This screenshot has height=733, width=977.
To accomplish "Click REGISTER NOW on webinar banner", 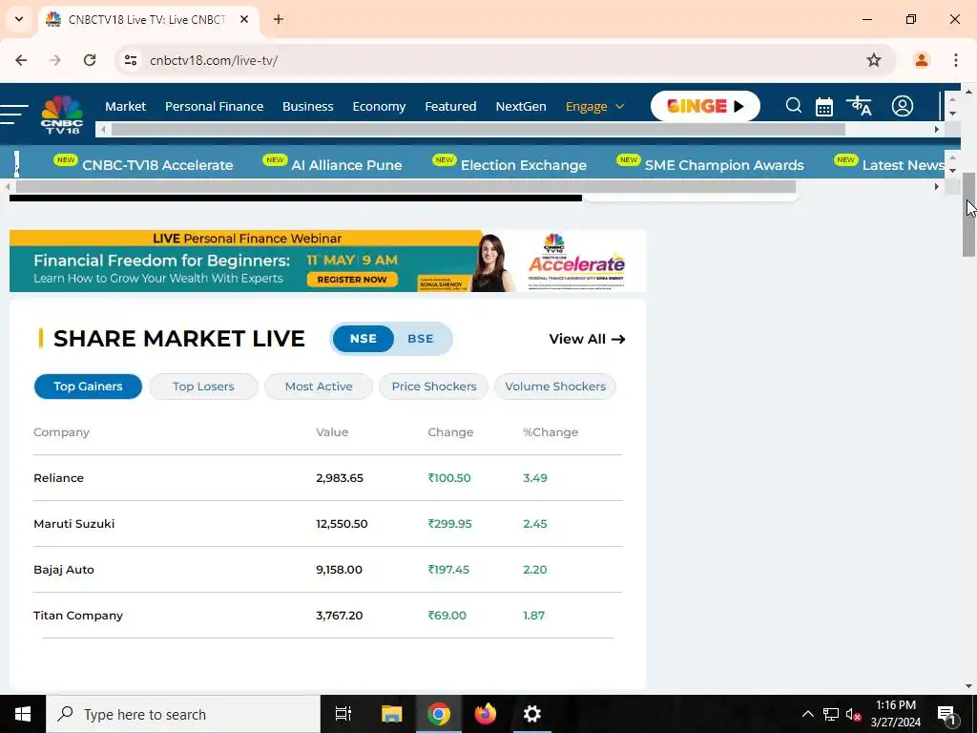I will (352, 280).
